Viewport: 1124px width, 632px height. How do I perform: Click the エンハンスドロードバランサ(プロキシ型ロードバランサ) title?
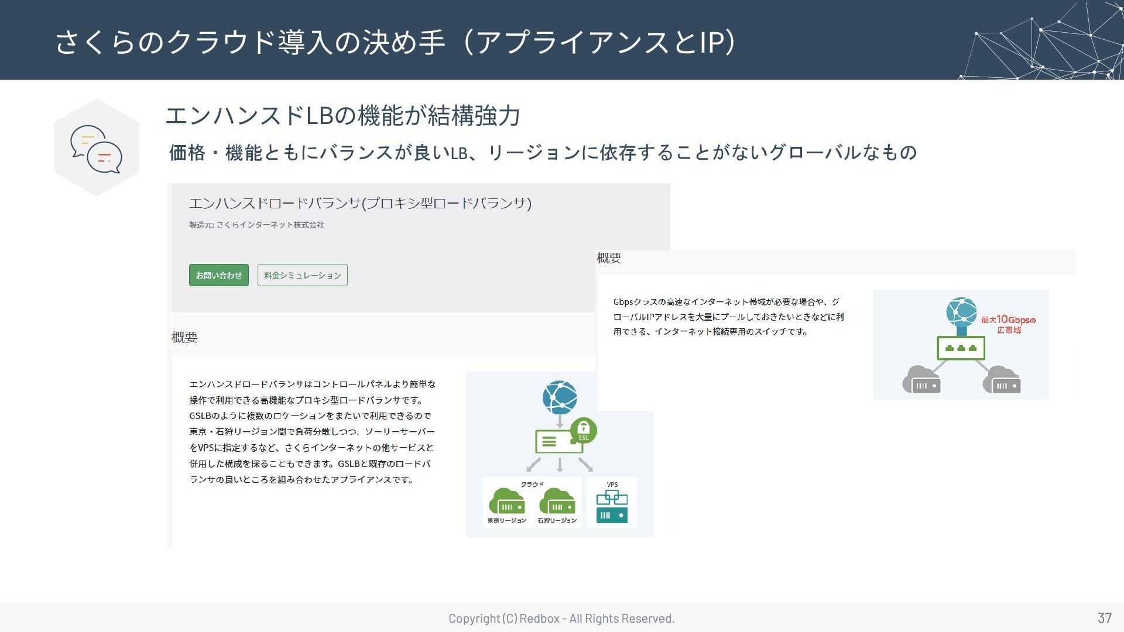click(x=360, y=203)
